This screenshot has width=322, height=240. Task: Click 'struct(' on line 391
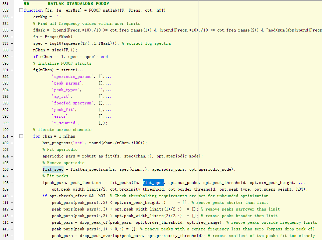[70, 70]
